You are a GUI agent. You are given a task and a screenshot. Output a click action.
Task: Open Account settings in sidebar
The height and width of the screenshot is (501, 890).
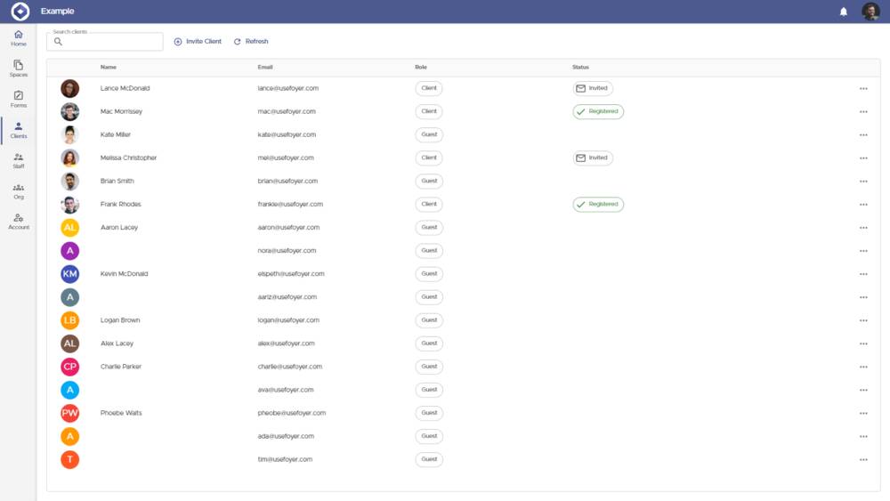19,221
